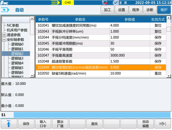Open the 加工 tab
172x130 pixels.
click(107, 10)
